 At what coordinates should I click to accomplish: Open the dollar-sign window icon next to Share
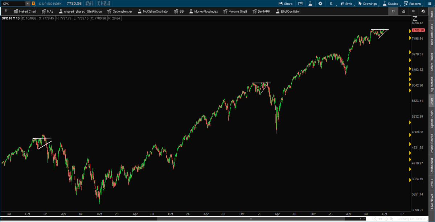click(x=300, y=4)
